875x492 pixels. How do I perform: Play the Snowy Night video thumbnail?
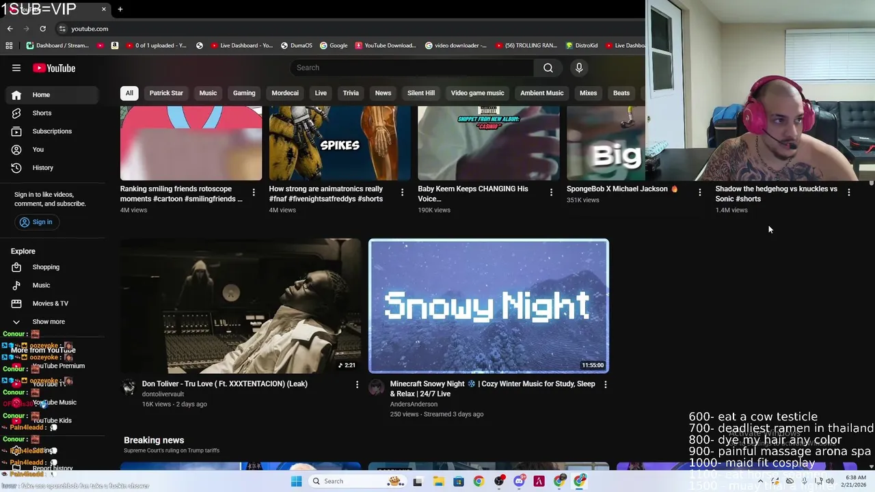coord(489,306)
